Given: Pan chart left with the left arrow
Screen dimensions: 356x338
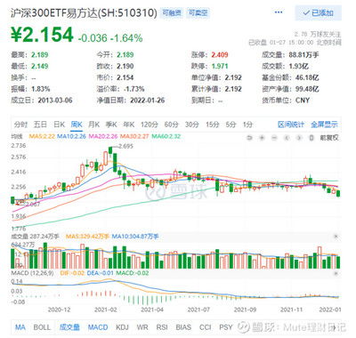Looking at the screenshot, I should 287,138.
